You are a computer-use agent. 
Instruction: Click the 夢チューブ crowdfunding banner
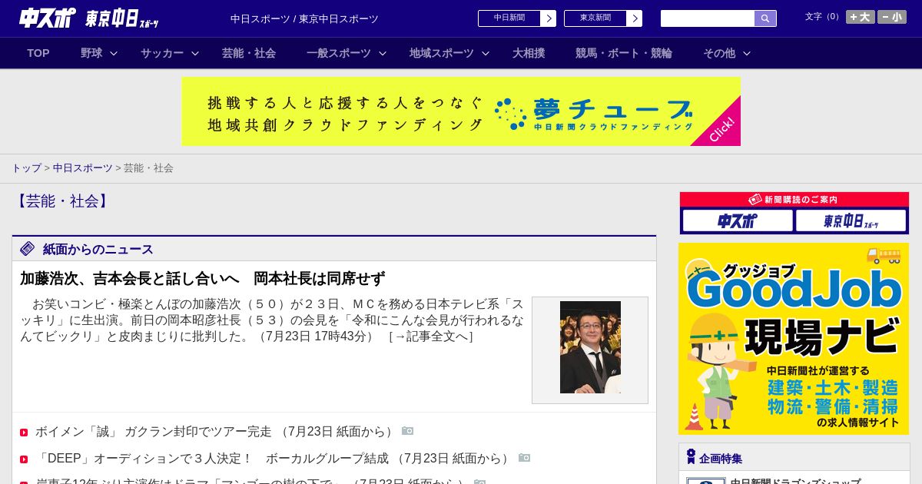(x=461, y=111)
